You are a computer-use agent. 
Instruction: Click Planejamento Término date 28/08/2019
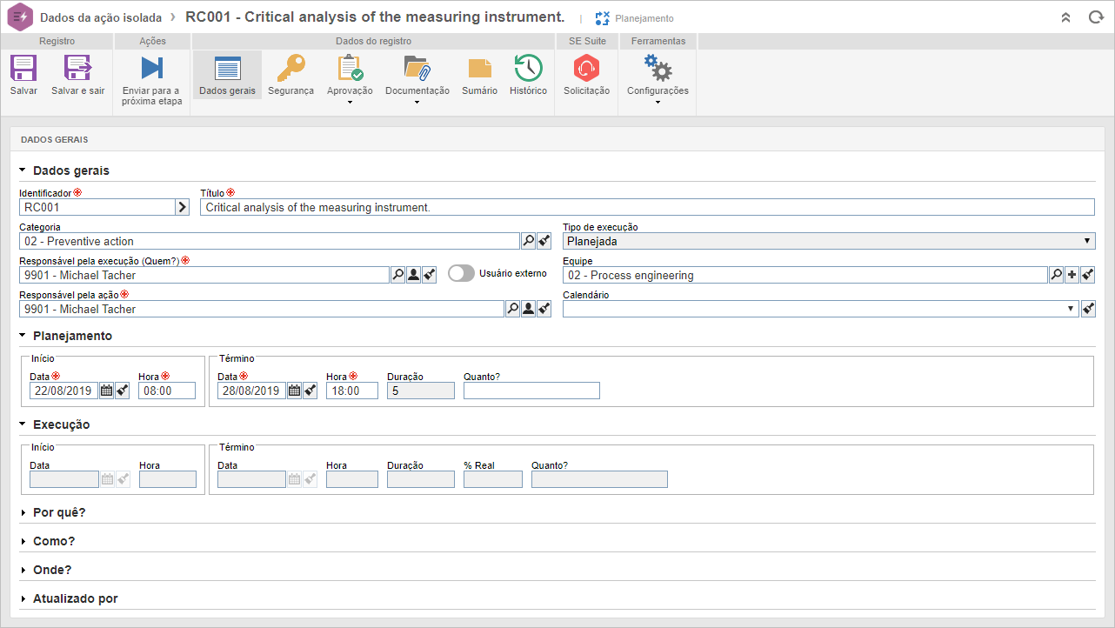coord(252,391)
